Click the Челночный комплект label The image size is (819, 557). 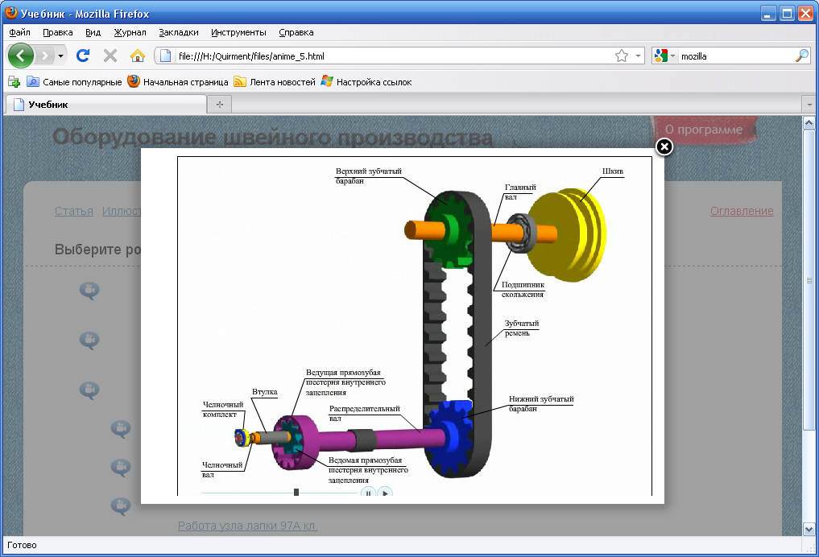click(223, 409)
